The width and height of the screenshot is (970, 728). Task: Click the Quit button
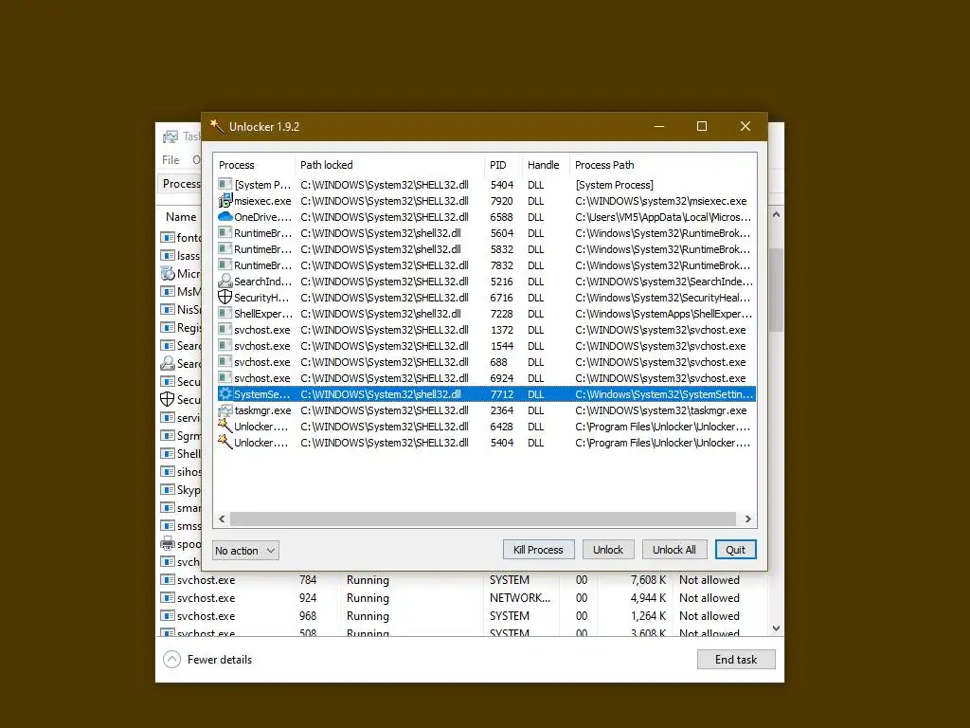tap(735, 550)
